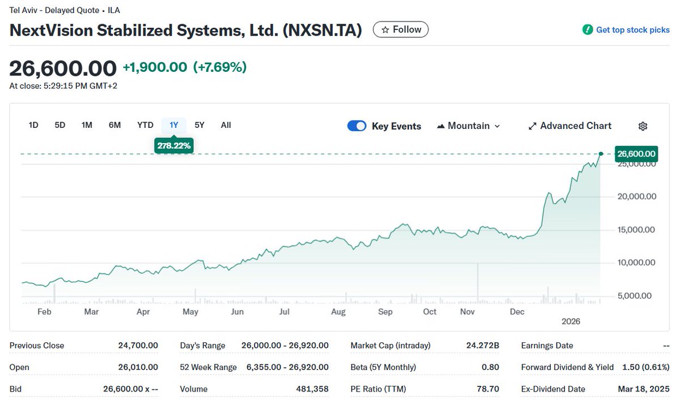Click the star icon in Follow button
The image size is (680, 400).
coord(385,29)
